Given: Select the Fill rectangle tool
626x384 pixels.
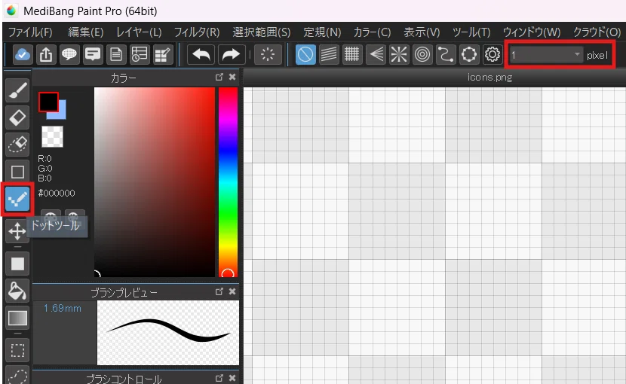Looking at the screenshot, I should pos(17,264).
